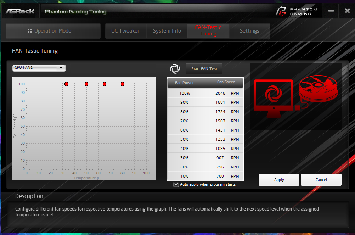Open the Settings tab
Viewport: 355px width, 235px height.
click(249, 31)
